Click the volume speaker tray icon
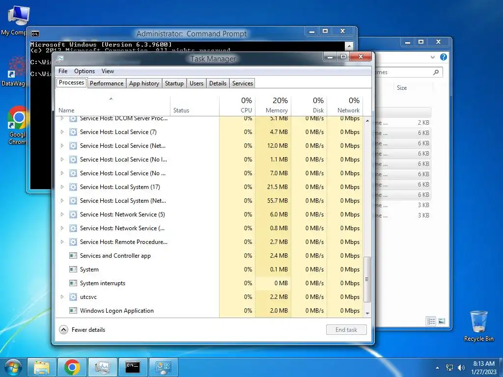The width and height of the screenshot is (503, 377). click(x=461, y=367)
